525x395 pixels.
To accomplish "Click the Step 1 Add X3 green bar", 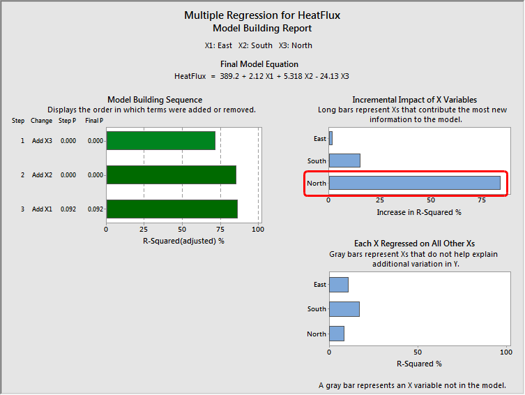I will tap(160, 140).
